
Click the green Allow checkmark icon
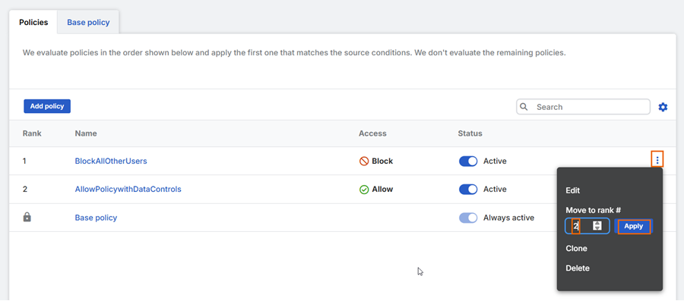364,190
